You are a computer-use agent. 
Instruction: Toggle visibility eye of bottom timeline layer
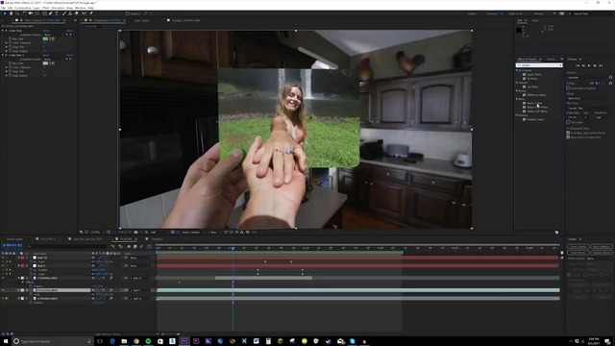[x=3, y=299]
